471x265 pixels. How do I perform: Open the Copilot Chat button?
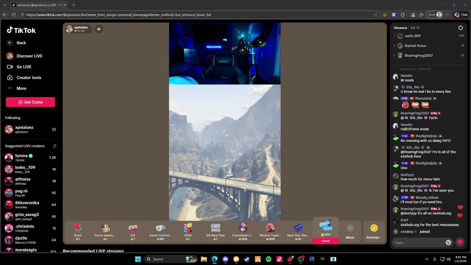(x=461, y=15)
